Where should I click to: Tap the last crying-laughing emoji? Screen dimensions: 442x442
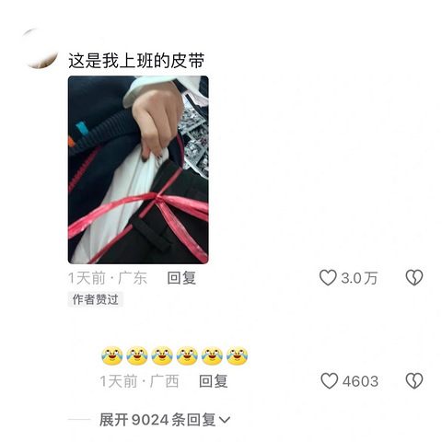pos(237,356)
